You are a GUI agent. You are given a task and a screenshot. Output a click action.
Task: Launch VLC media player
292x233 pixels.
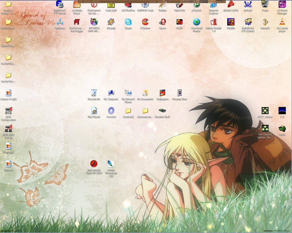point(282,22)
